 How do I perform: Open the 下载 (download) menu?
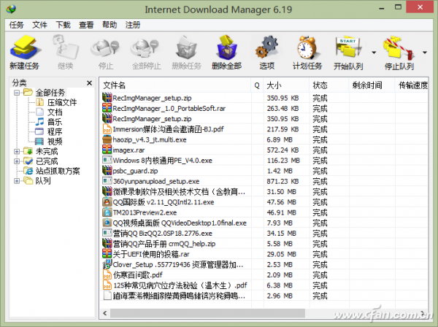tap(63, 24)
